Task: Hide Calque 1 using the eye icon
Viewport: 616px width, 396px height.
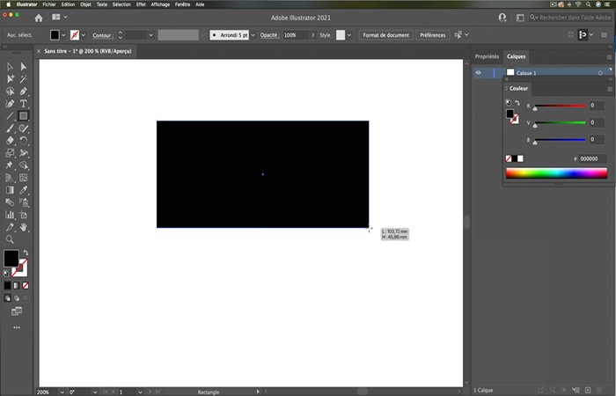Action: point(479,73)
